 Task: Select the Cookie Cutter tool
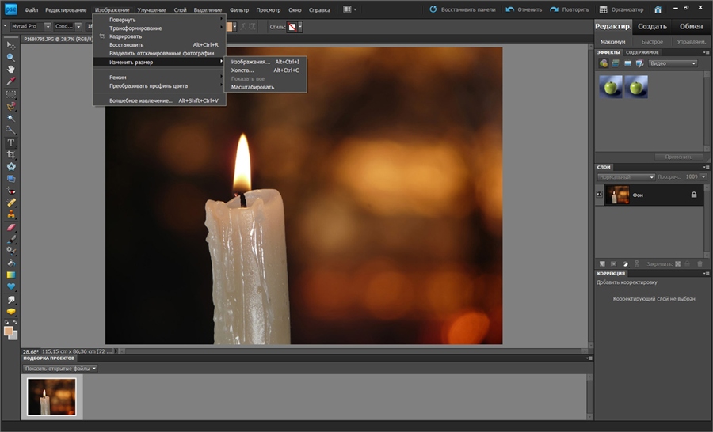click(11, 167)
